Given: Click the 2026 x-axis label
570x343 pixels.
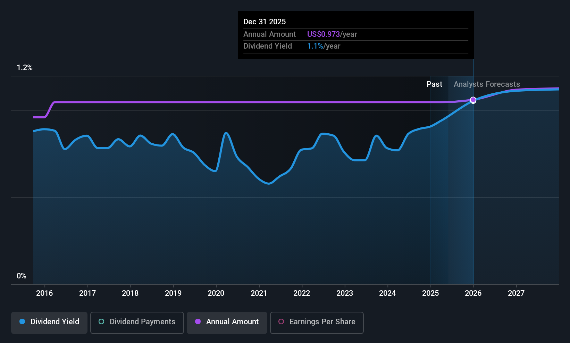Looking at the screenshot, I should pos(473,293).
